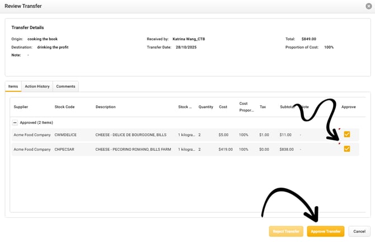Click the Description column header
The width and height of the screenshot is (375, 242).
[105, 107]
